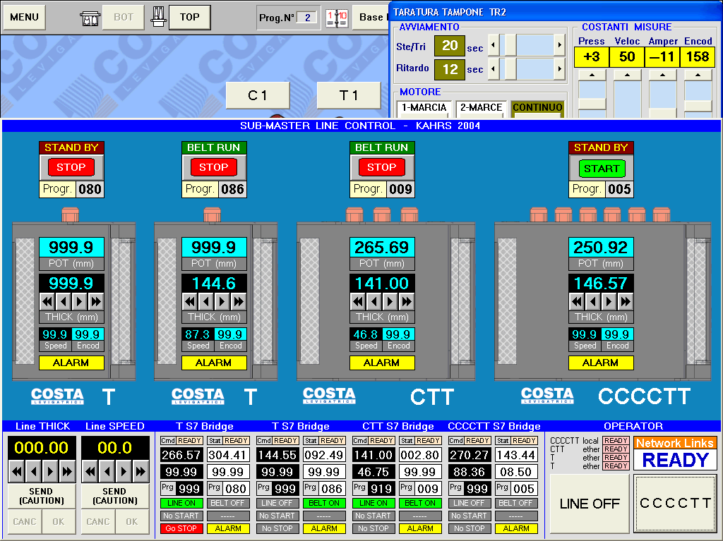Step thickness down on Progr. 086 machine
Screen dimensions: 723x541
205,302
